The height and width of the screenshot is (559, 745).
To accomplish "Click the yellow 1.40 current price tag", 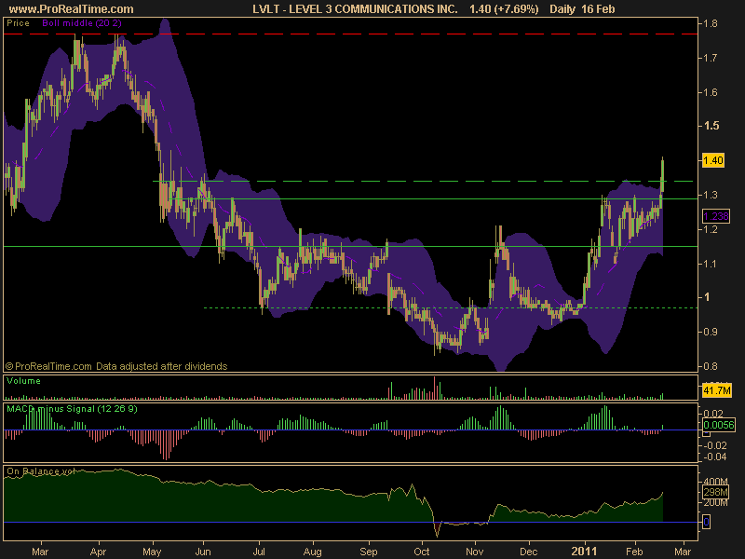I will [x=713, y=160].
